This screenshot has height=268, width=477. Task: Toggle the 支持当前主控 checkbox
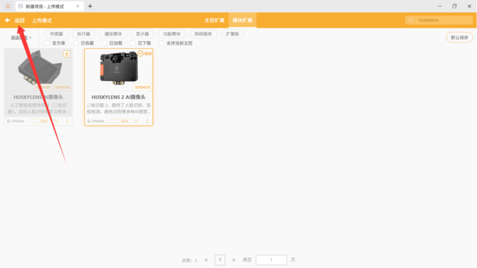click(x=161, y=43)
